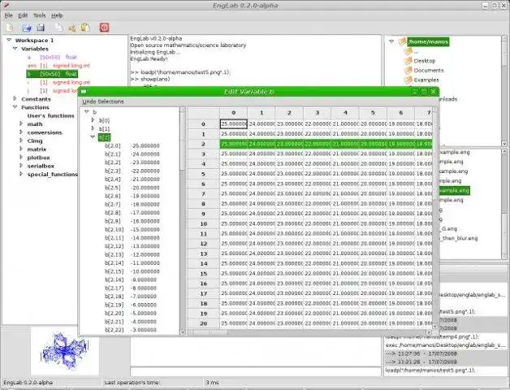Viewport: 510px width, 390px height.
Task: Click the Open file toolbar icon
Action: 27,28
